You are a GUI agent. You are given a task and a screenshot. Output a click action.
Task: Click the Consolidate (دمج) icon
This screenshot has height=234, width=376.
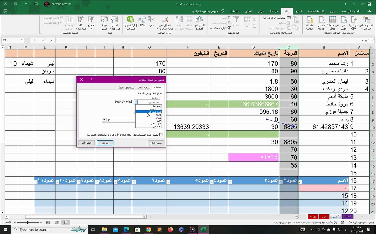coord(151,21)
